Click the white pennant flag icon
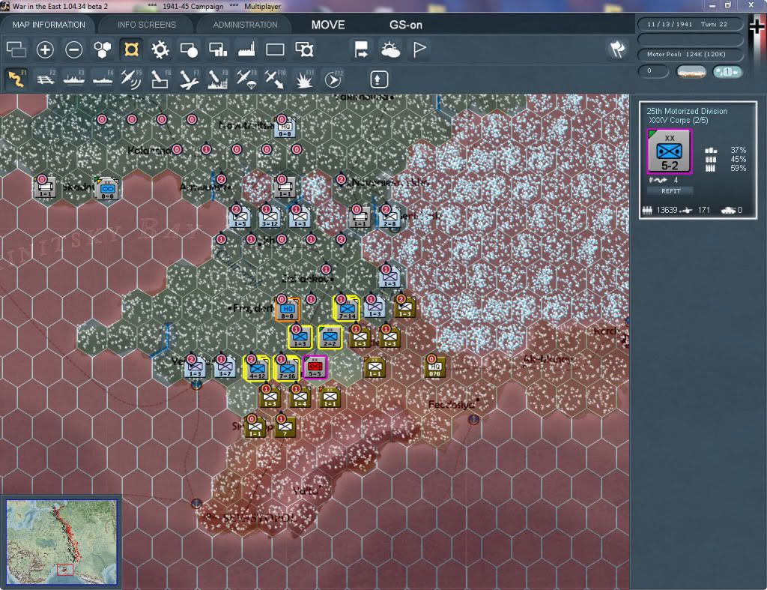767x590 pixels. [419, 49]
